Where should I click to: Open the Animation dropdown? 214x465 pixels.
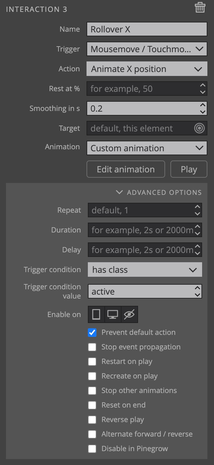click(x=147, y=148)
